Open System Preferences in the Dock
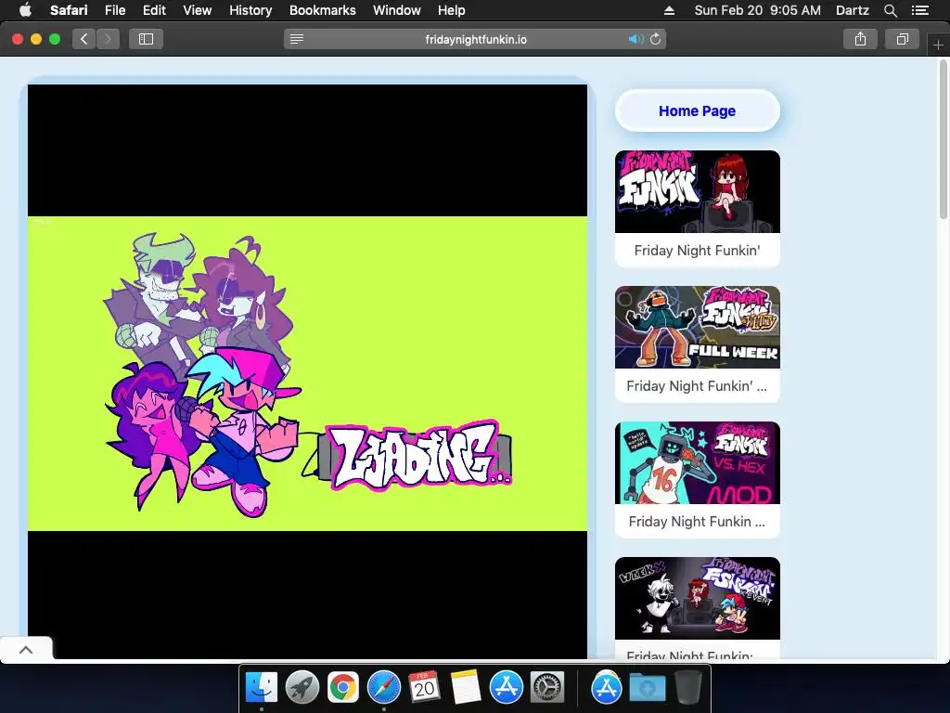 (x=547, y=688)
